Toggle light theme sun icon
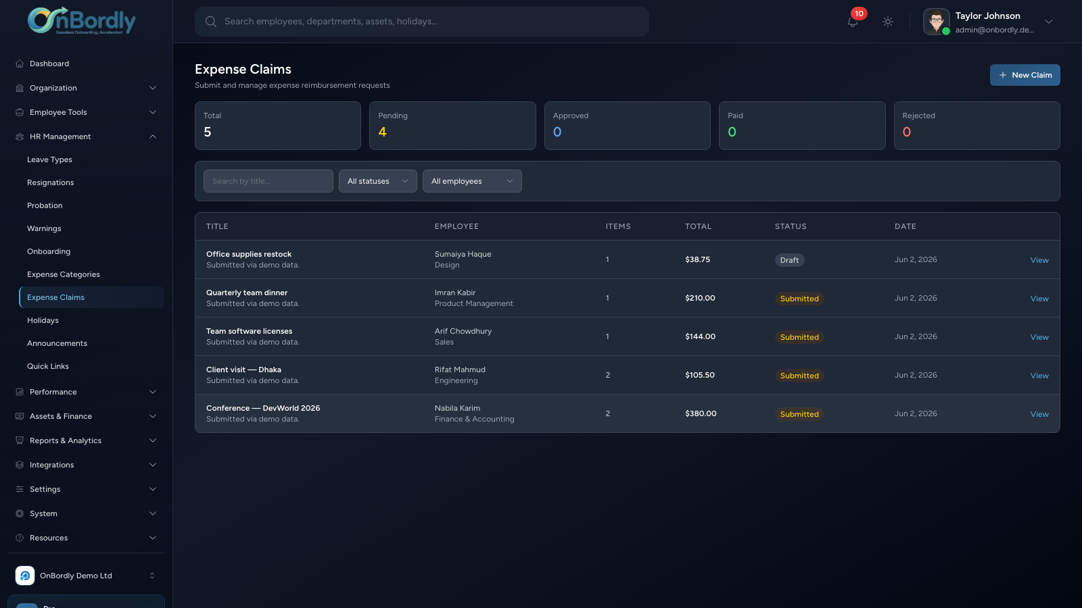This screenshot has width=1082, height=608. click(888, 22)
